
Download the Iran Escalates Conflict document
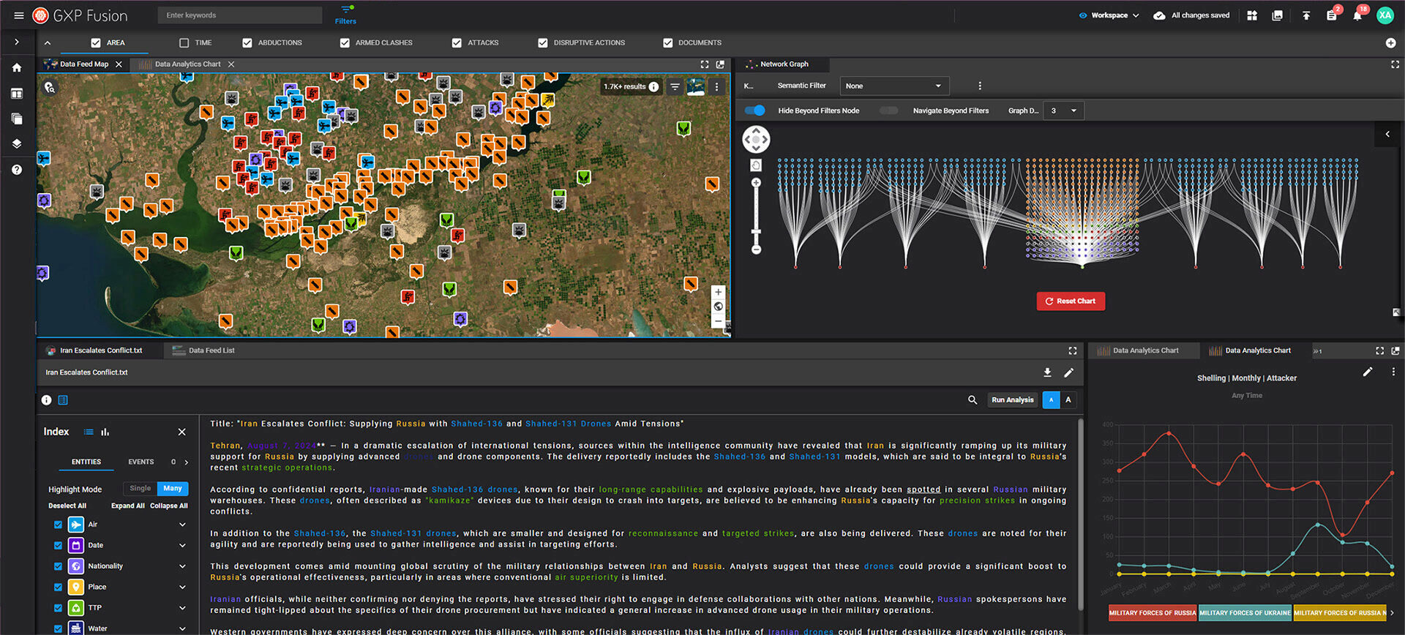(1047, 372)
